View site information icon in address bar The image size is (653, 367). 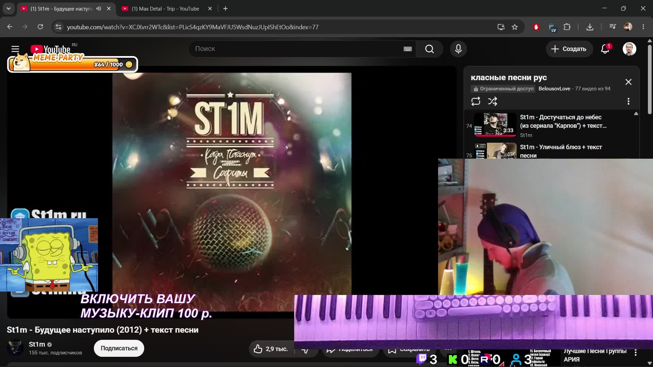pyautogui.click(x=58, y=27)
